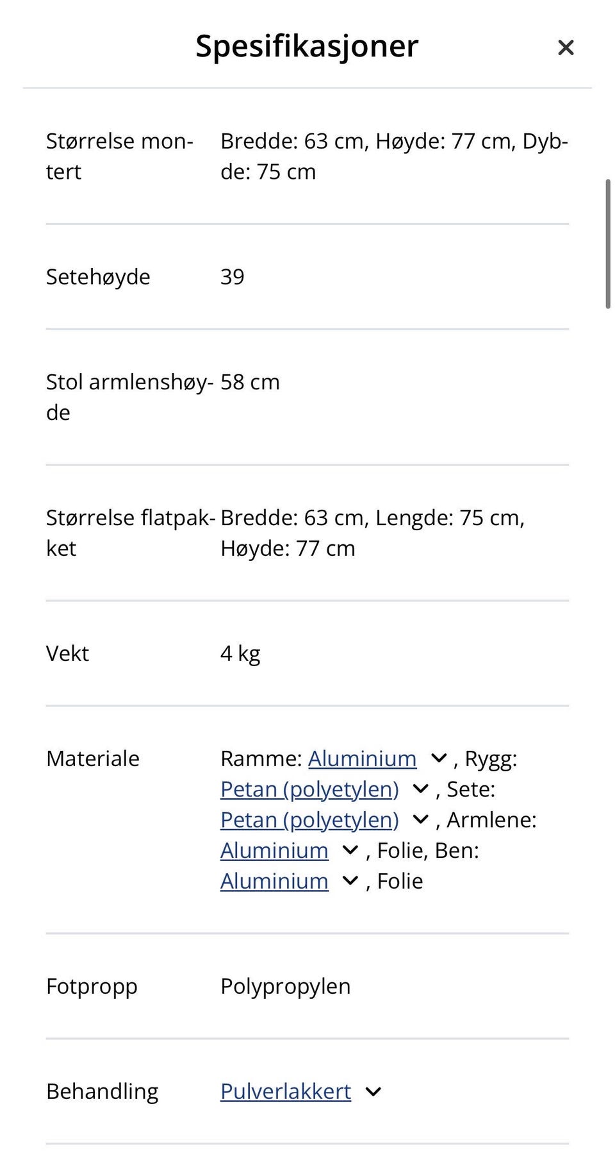Image resolution: width=615 pixels, height=1156 pixels.
Task: Click the Størrelse montert label
Action: tap(120, 156)
